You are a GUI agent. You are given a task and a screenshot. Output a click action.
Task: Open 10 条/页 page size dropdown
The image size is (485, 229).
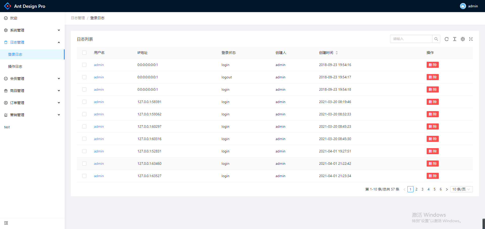(x=462, y=189)
